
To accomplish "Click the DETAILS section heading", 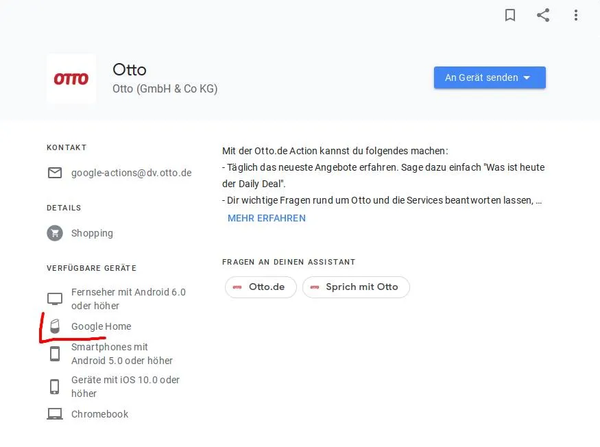I will 64,208.
